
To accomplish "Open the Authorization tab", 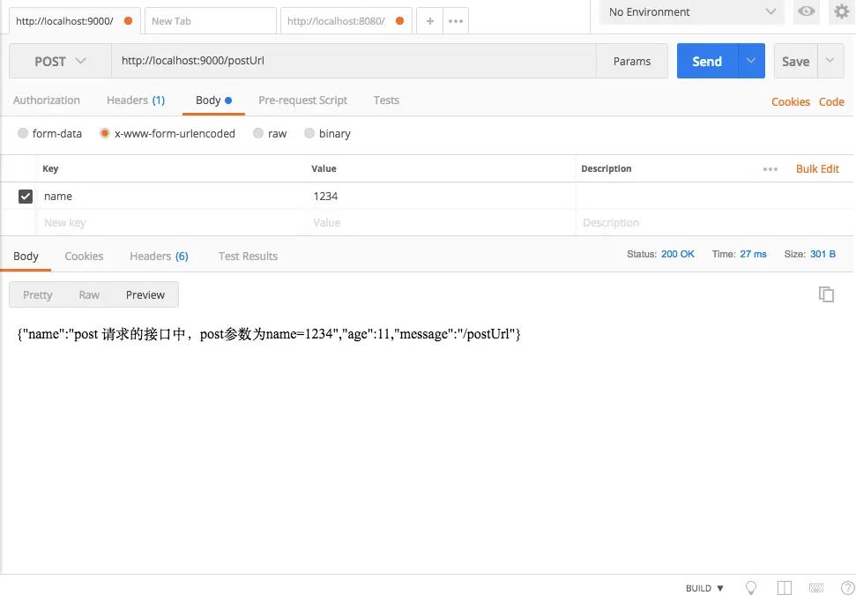I will tap(47, 100).
